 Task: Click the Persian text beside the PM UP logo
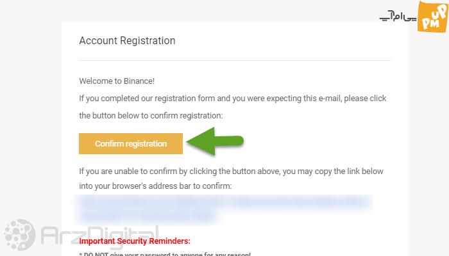[x=398, y=16]
